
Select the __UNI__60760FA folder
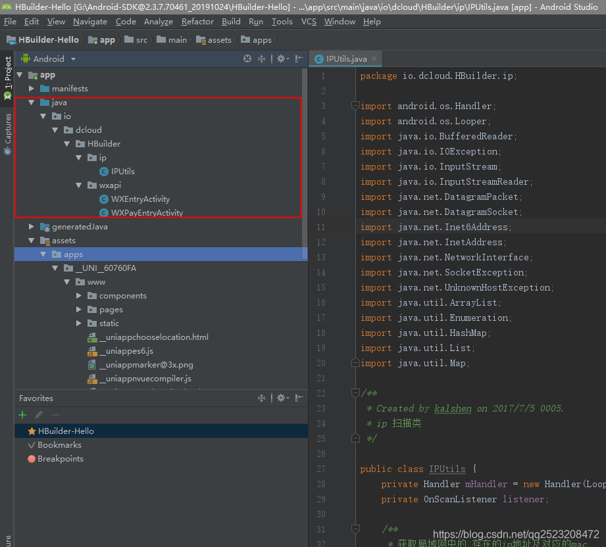(106, 268)
